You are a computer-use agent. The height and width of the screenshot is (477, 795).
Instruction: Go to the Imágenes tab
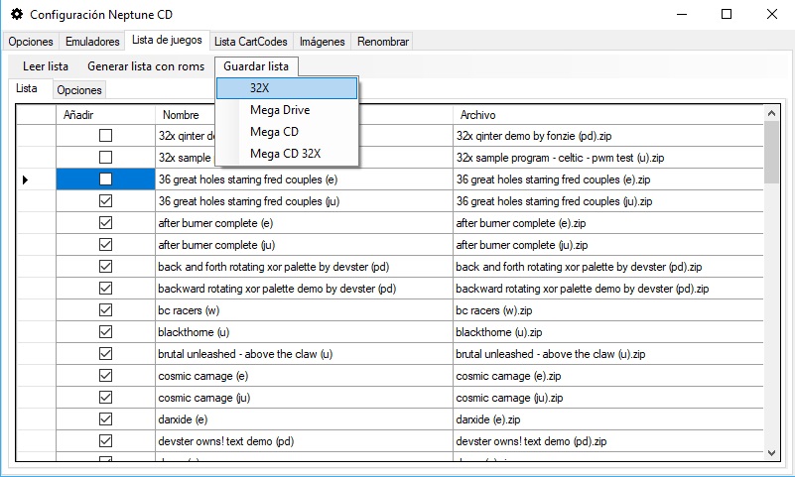coord(323,42)
